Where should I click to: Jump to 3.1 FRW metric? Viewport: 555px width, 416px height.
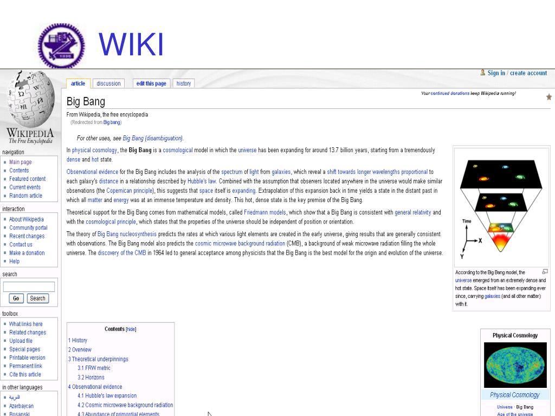click(94, 368)
